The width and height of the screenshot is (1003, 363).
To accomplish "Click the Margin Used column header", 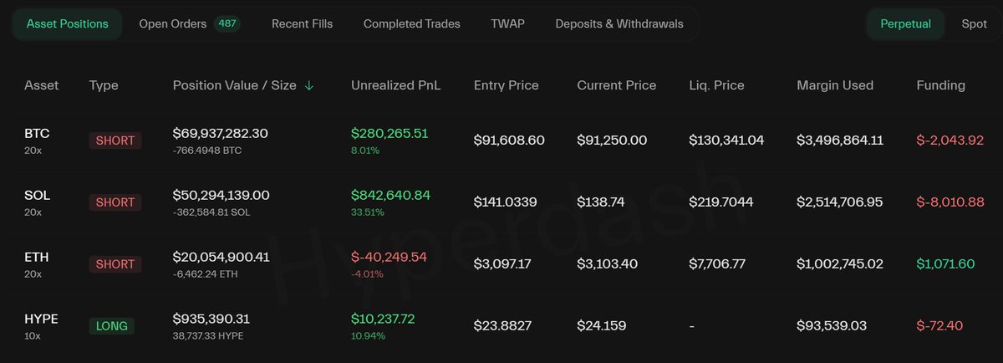I will 834,85.
